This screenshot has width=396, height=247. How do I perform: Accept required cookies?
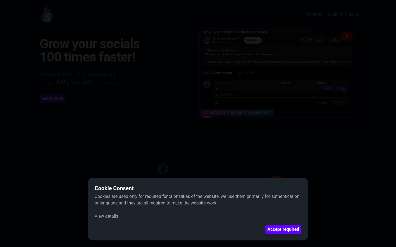tap(283, 229)
